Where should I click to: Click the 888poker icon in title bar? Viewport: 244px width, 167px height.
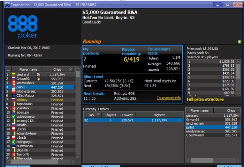[7, 5]
